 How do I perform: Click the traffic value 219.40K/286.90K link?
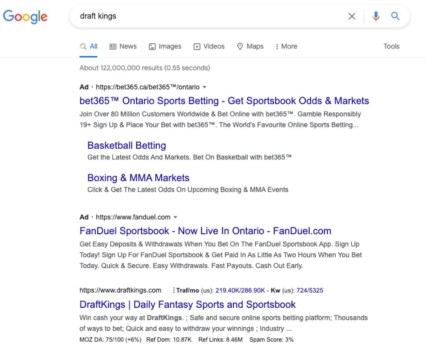[x=240, y=290]
